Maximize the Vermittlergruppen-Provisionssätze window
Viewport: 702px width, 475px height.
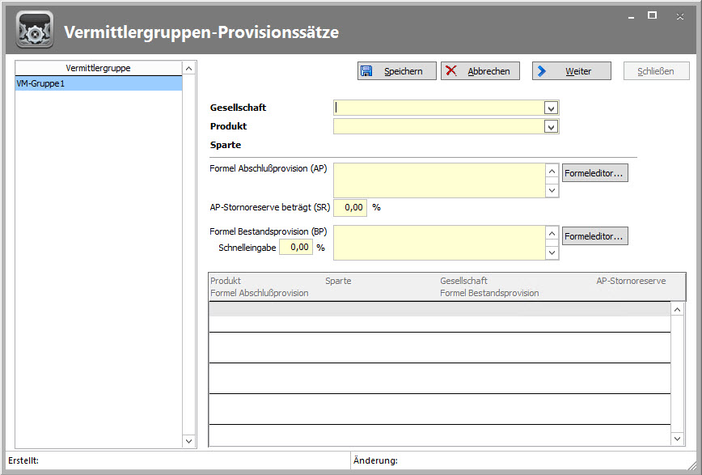coord(652,15)
